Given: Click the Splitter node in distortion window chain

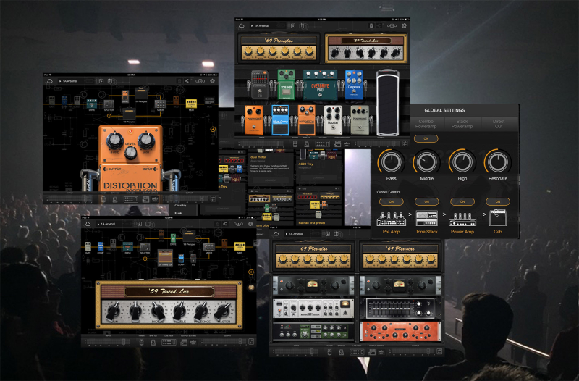Looking at the screenshot, I should (109, 104).
